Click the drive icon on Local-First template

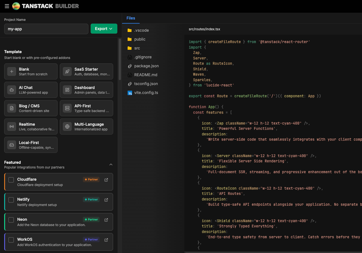point(11,145)
